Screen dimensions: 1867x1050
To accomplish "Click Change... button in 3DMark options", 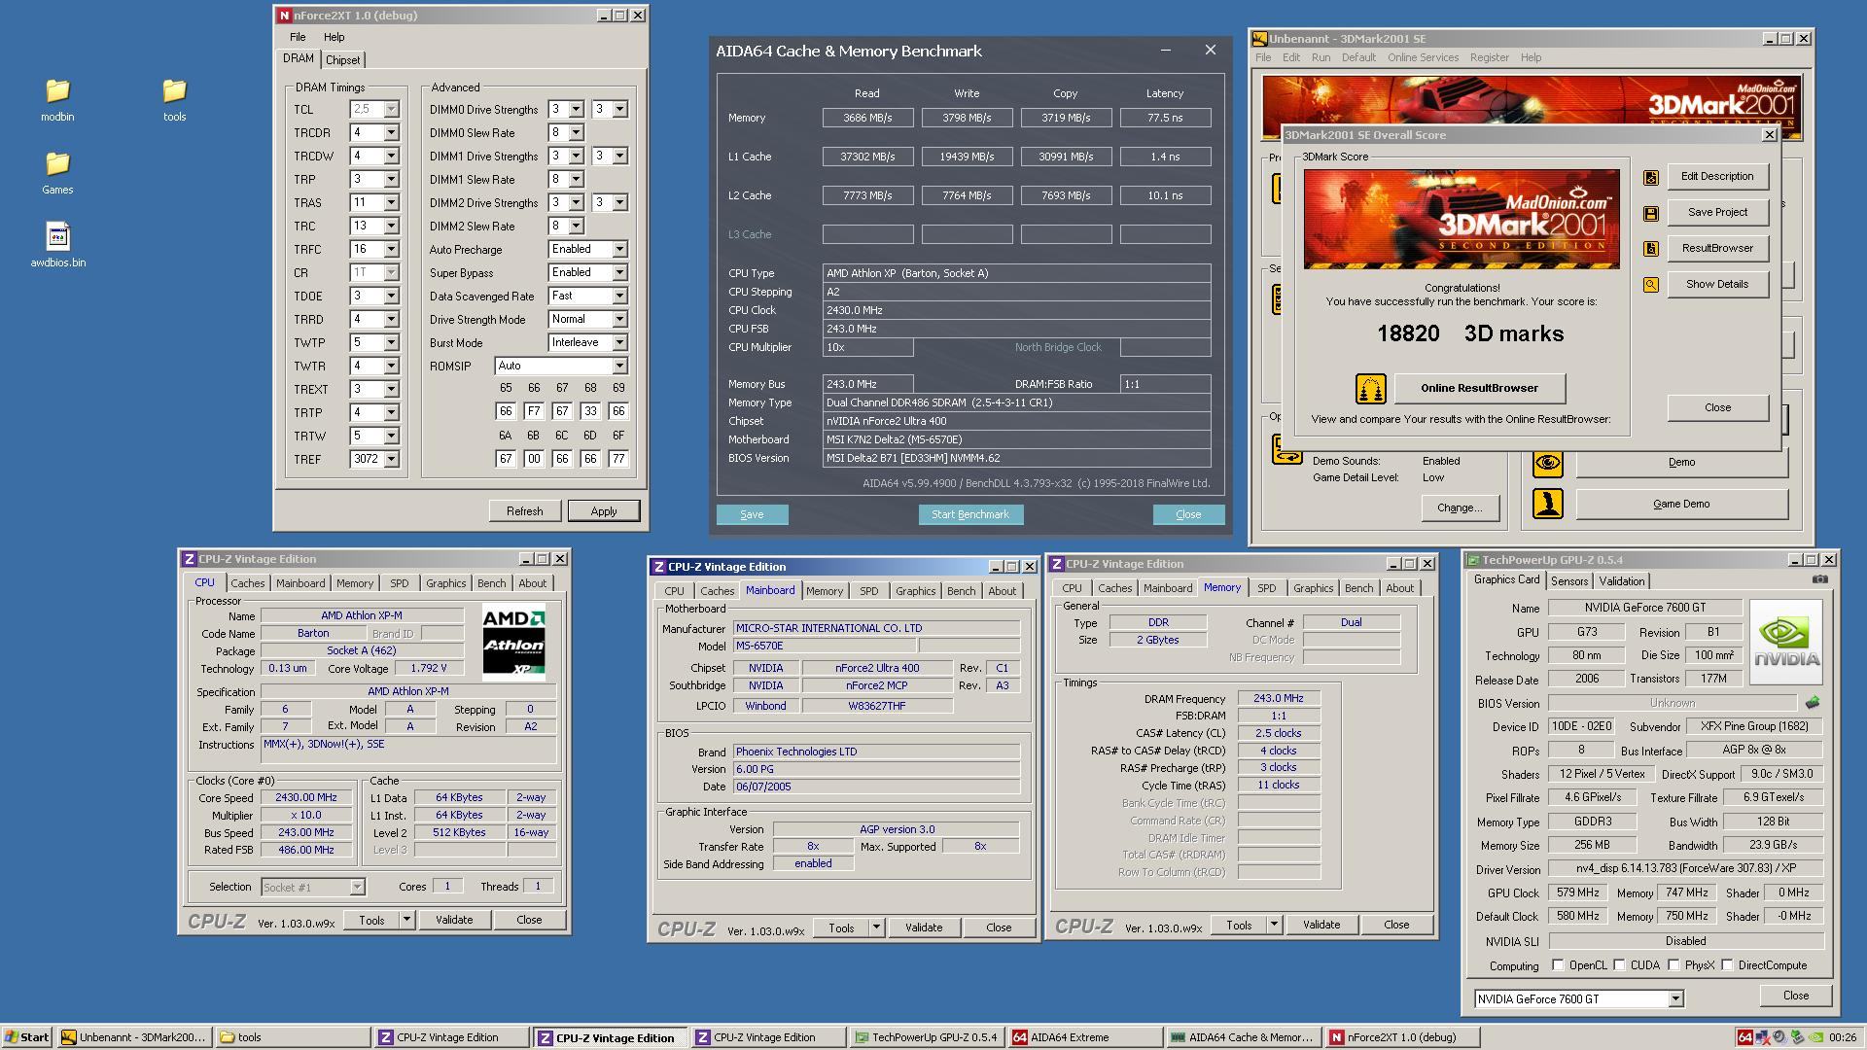I will (1460, 507).
